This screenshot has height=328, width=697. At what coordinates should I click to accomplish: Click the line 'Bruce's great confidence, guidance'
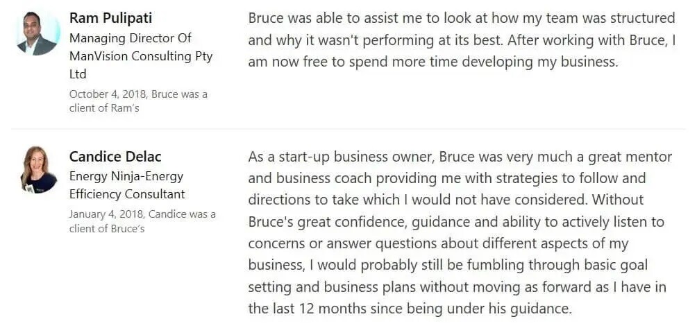(456, 221)
